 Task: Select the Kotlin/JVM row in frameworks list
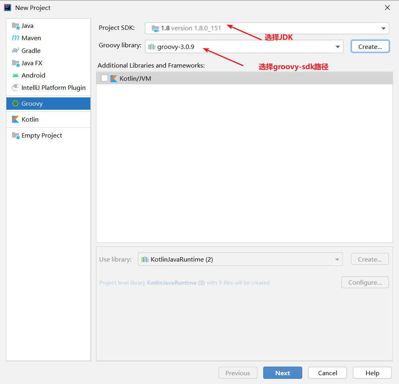[x=244, y=78]
